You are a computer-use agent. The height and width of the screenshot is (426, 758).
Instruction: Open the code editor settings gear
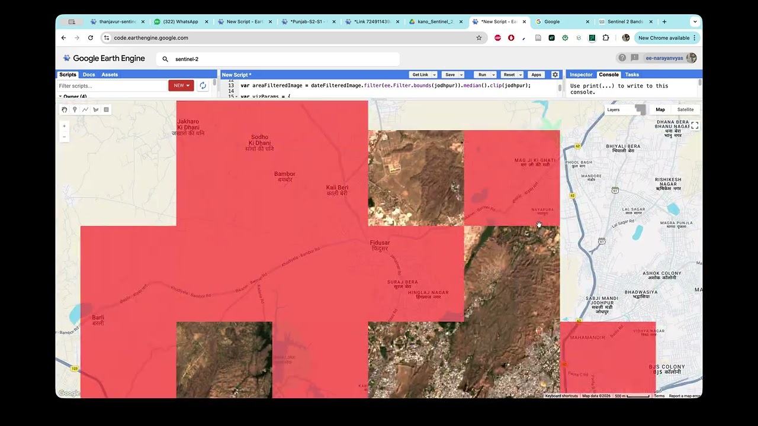coord(555,75)
